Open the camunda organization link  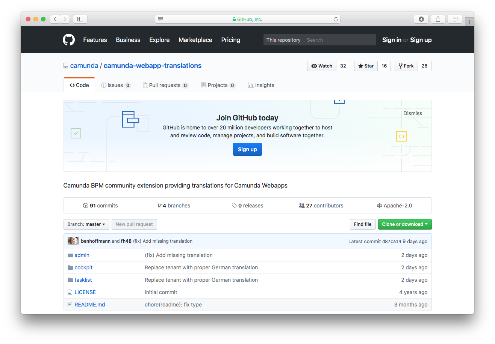[84, 66]
